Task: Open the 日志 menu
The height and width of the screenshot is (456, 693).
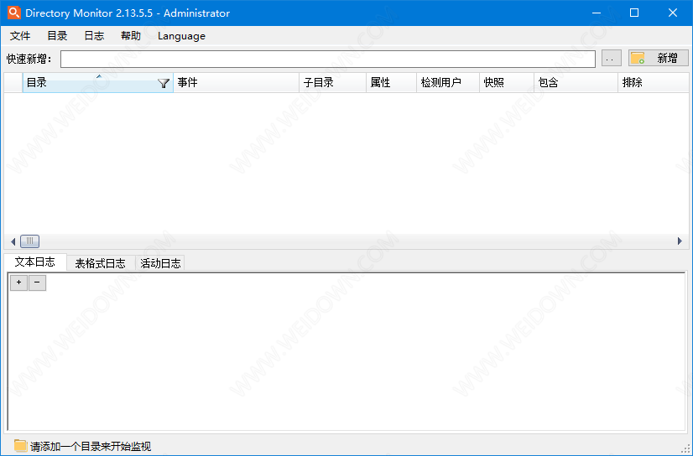Action: point(94,36)
